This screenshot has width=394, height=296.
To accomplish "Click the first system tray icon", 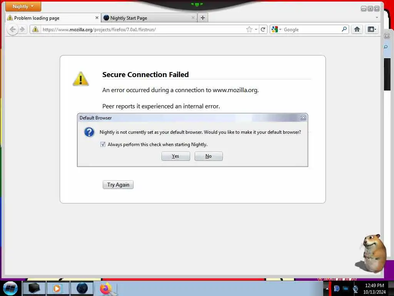I will click(x=337, y=288).
